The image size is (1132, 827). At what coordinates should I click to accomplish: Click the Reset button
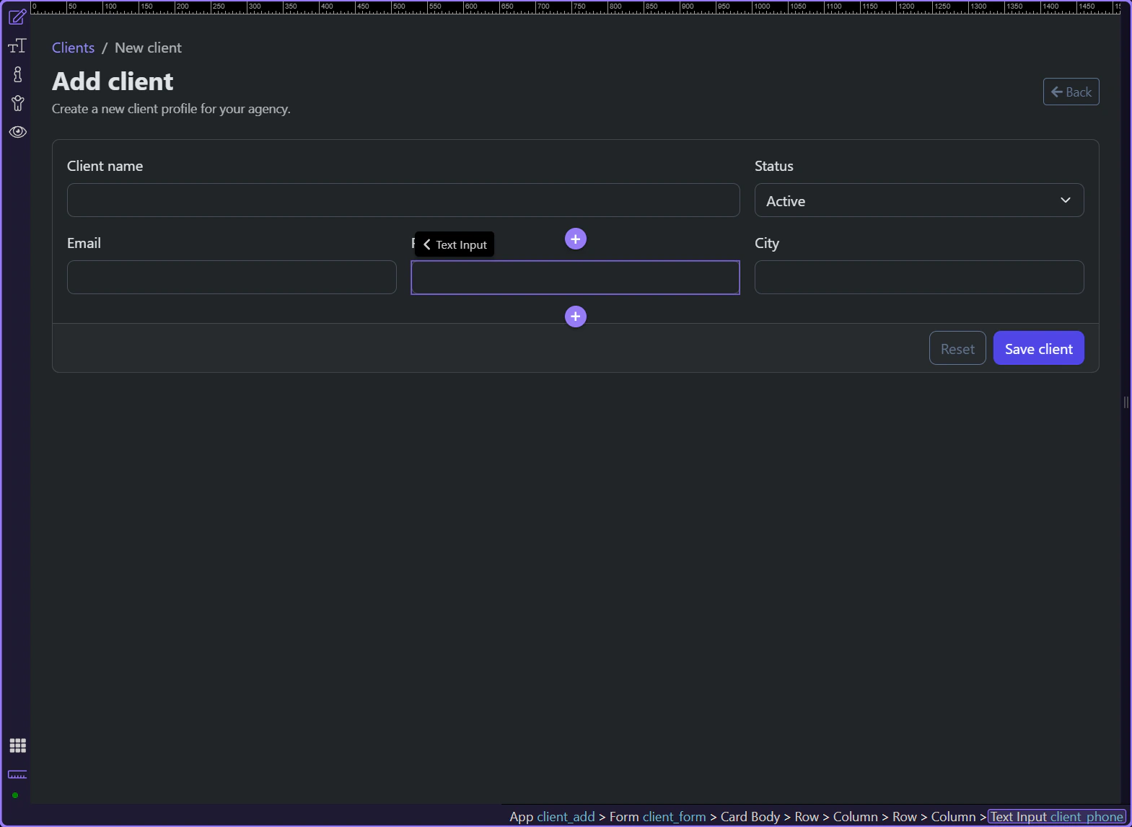pos(957,348)
